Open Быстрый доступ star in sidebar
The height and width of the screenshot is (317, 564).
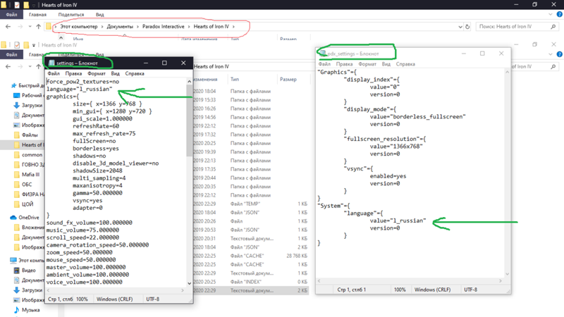pos(14,85)
